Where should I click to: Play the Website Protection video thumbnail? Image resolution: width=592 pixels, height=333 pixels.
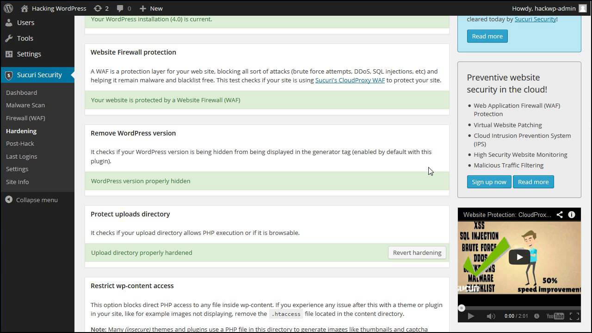[519, 257]
